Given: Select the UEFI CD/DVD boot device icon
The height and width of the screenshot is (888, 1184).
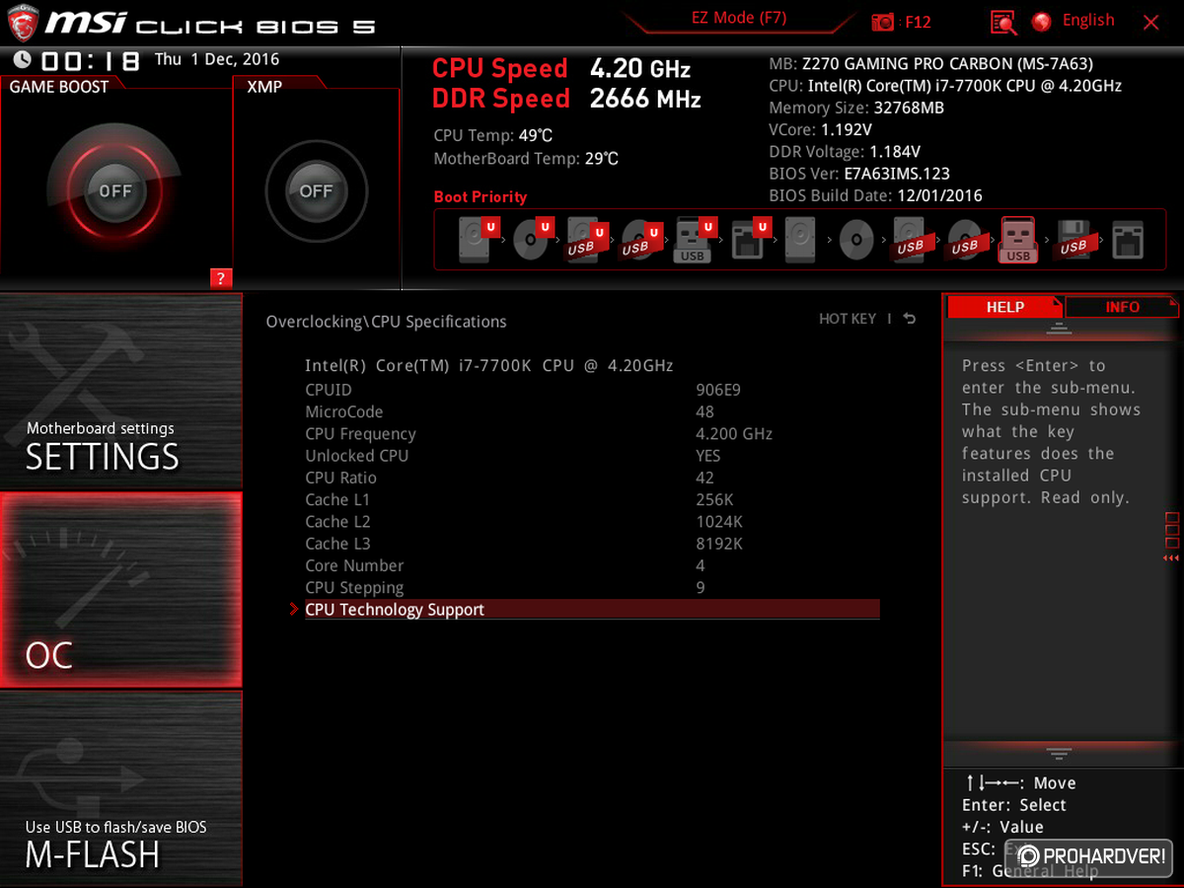Looking at the screenshot, I should pyautogui.click(x=532, y=240).
